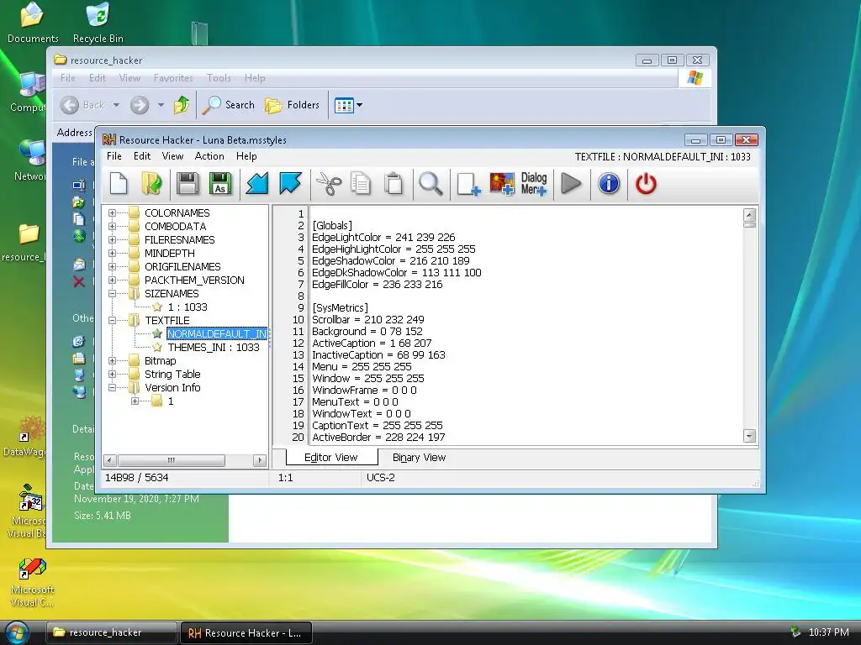
Task: Click editor scrollbar down arrow
Action: pos(749,437)
